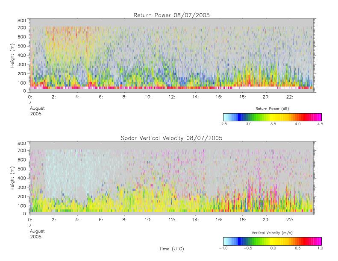The height and width of the screenshot is (261, 338).
Task: Click the 'Vertical Velocity (m/s)' colorbar label
Action: point(272,233)
